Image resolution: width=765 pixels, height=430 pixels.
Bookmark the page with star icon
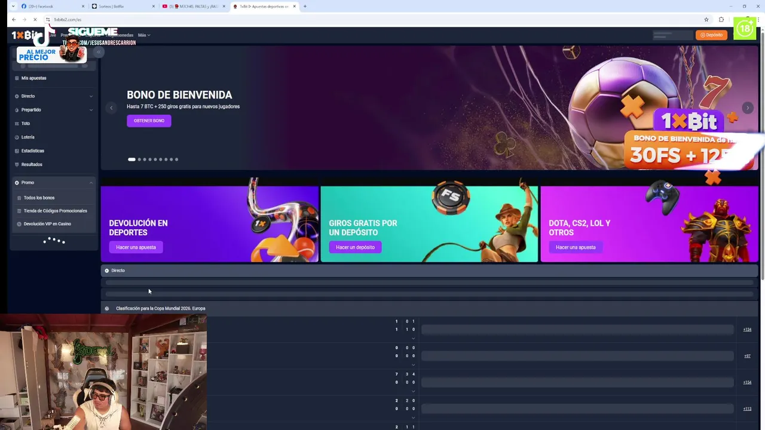click(706, 20)
